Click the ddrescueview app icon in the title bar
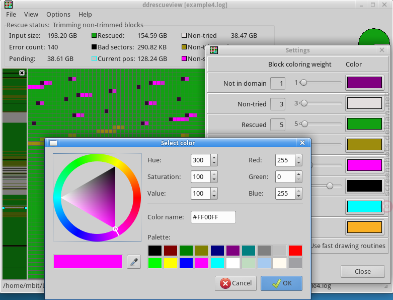Screen dimensions: 393x300 tap(9, 5)
